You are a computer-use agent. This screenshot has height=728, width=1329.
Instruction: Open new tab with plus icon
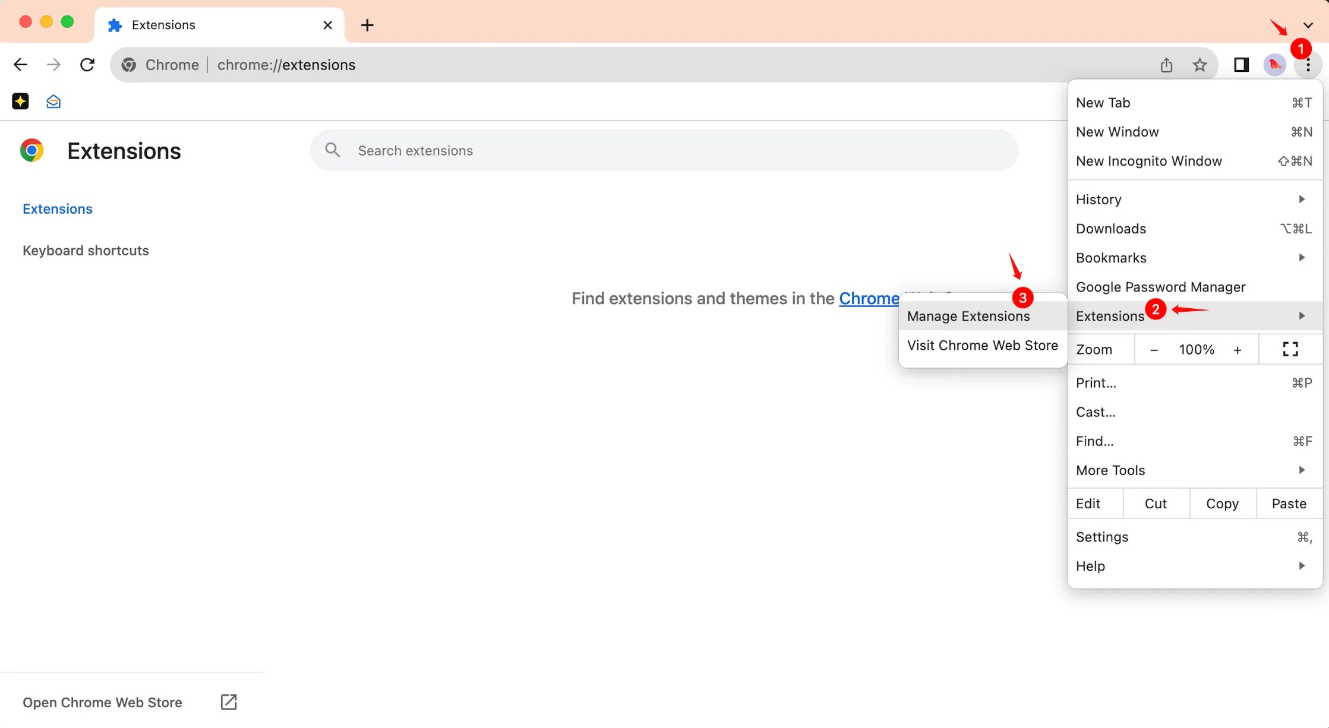point(367,25)
